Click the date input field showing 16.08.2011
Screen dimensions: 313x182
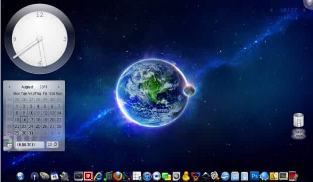click(30, 145)
